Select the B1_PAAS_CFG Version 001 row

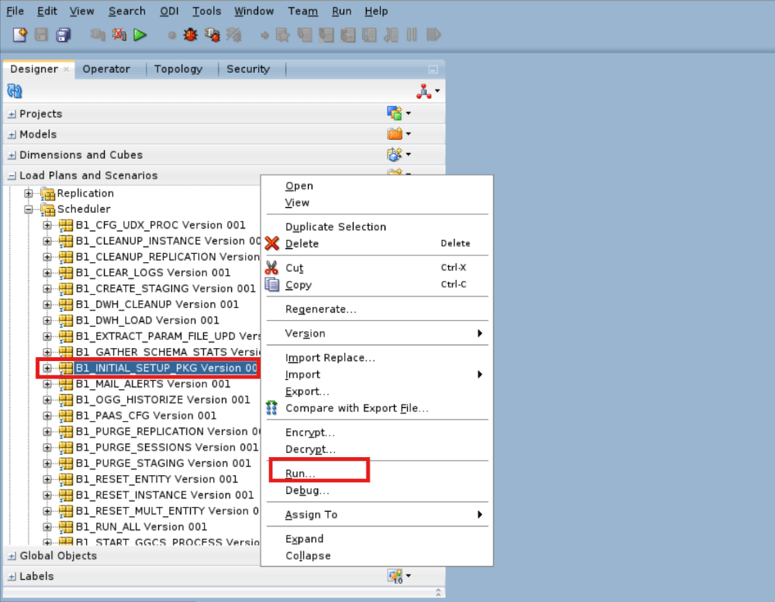146,415
